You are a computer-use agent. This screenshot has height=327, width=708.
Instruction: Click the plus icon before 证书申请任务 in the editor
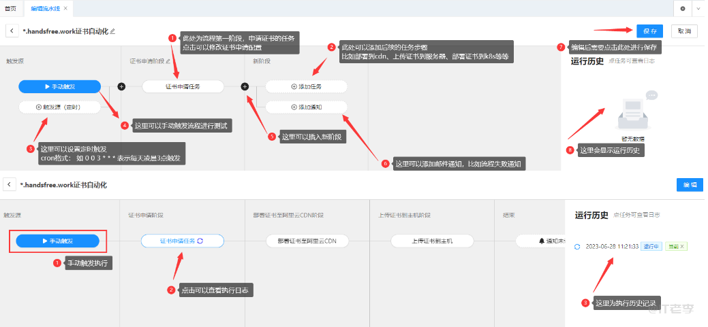click(x=122, y=86)
